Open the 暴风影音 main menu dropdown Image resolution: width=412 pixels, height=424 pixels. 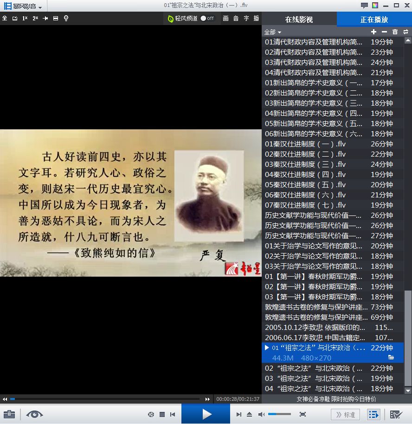coord(23,6)
